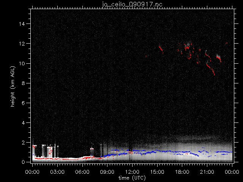Click the 12:00 time tick label
Image resolution: width=243 pixels, height=182 pixels.
[x=132, y=172]
